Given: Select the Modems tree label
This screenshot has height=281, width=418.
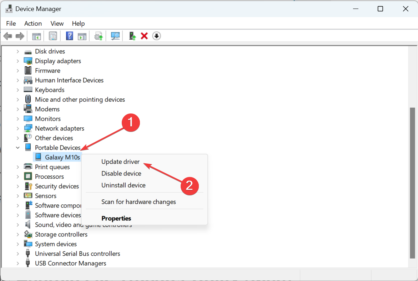Looking at the screenshot, I should (47, 109).
